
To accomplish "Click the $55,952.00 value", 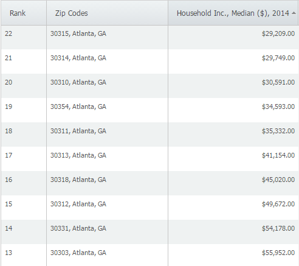I will pos(278,253).
